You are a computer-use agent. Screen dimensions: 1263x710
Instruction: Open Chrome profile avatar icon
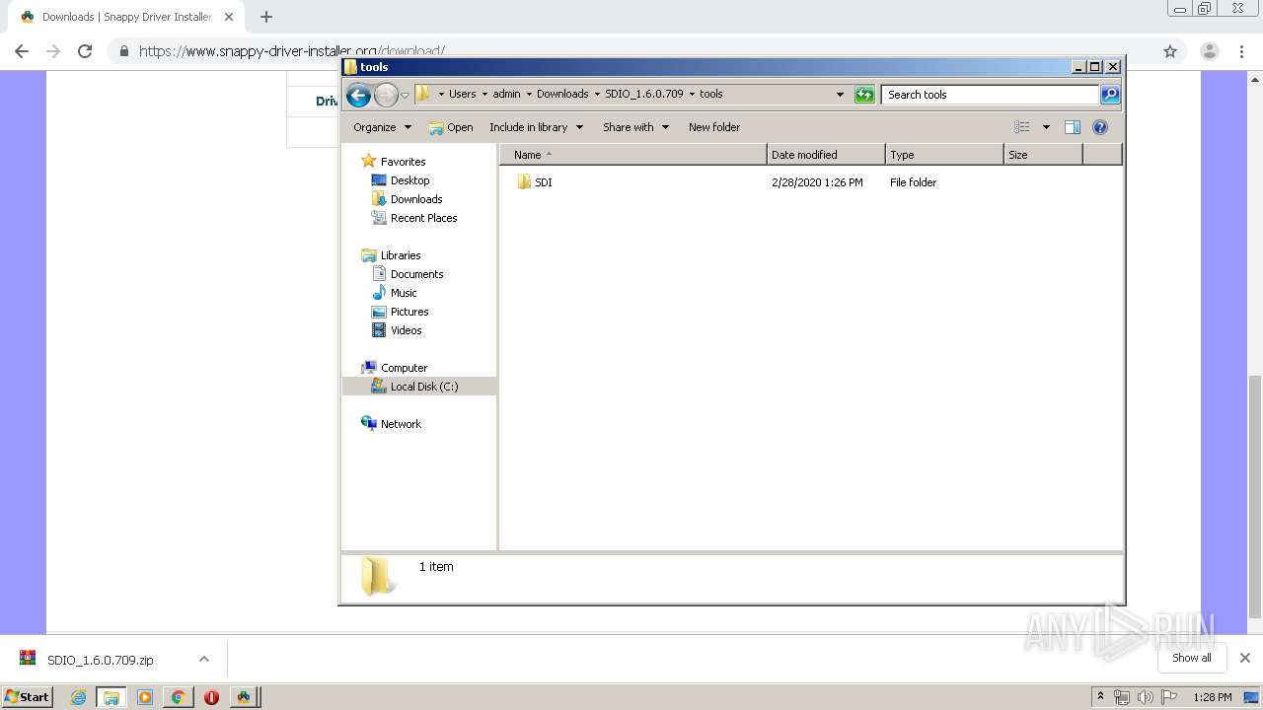pyautogui.click(x=1210, y=51)
